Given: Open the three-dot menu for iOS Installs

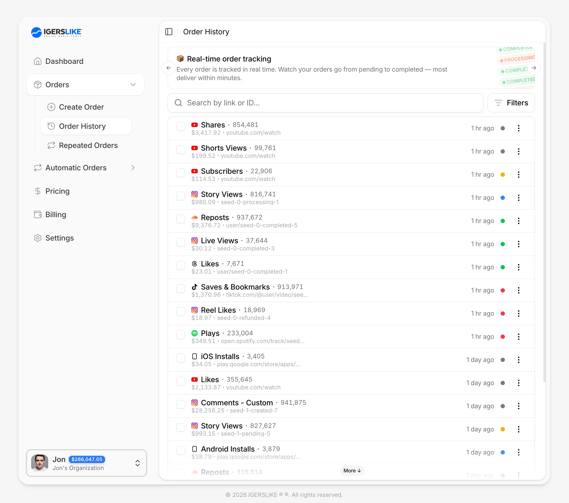Looking at the screenshot, I should click(518, 360).
